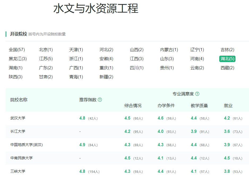This screenshot has width=249, height=184.
Task: Open the 推荐指数 help question mark icon
Action: click(100, 100)
